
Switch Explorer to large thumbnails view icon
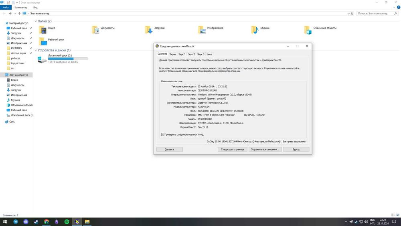click(x=398, y=215)
